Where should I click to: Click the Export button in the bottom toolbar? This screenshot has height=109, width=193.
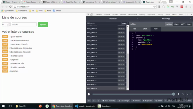click(178, 101)
